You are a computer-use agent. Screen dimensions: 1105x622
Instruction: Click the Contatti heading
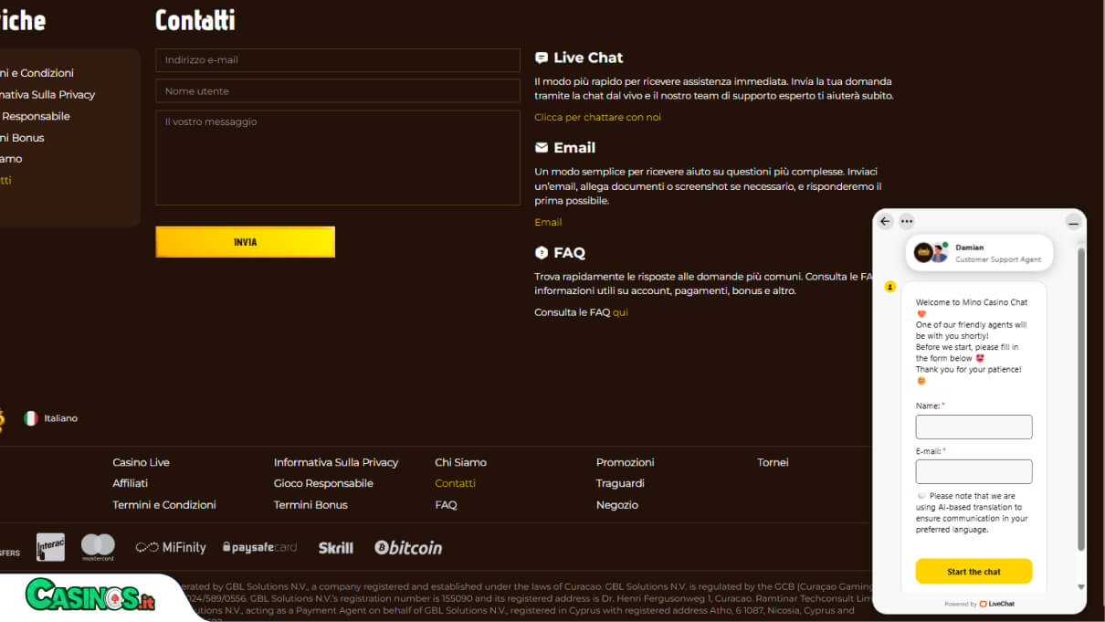pos(195,20)
